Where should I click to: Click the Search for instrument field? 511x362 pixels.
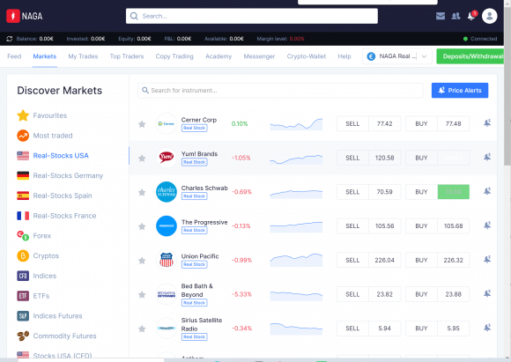tap(280, 90)
